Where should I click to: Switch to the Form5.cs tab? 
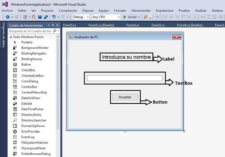point(70,25)
